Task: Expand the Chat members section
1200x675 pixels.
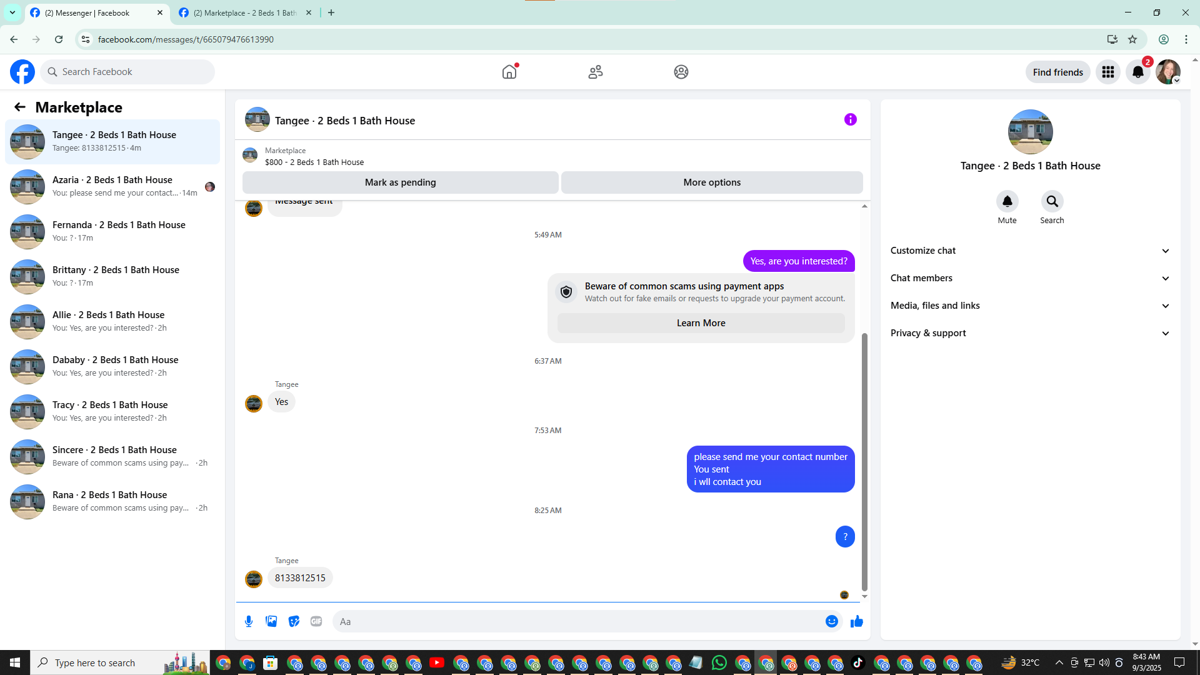Action: [1030, 278]
